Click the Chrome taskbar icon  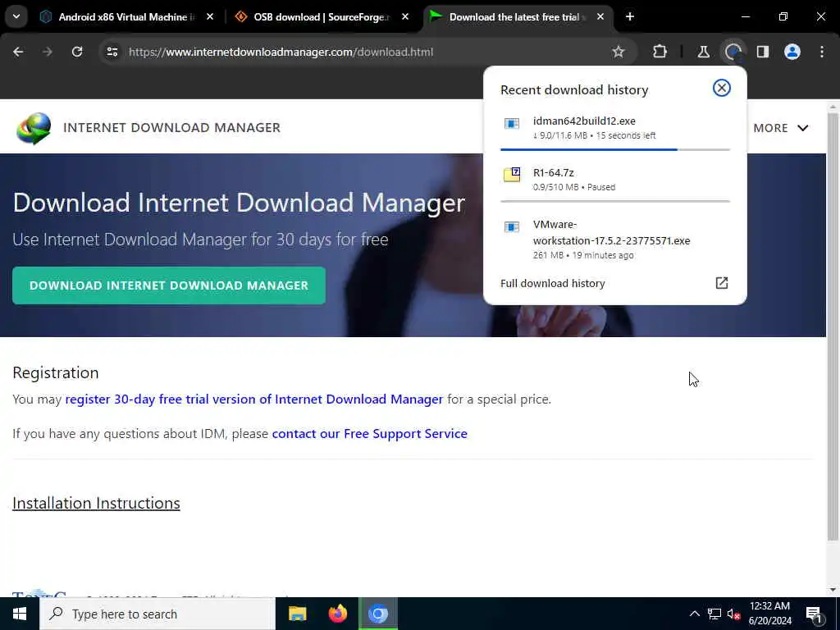[x=377, y=614]
